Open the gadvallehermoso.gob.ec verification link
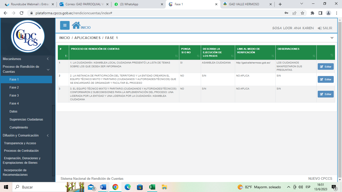The width and height of the screenshot is (342, 192). (253, 63)
